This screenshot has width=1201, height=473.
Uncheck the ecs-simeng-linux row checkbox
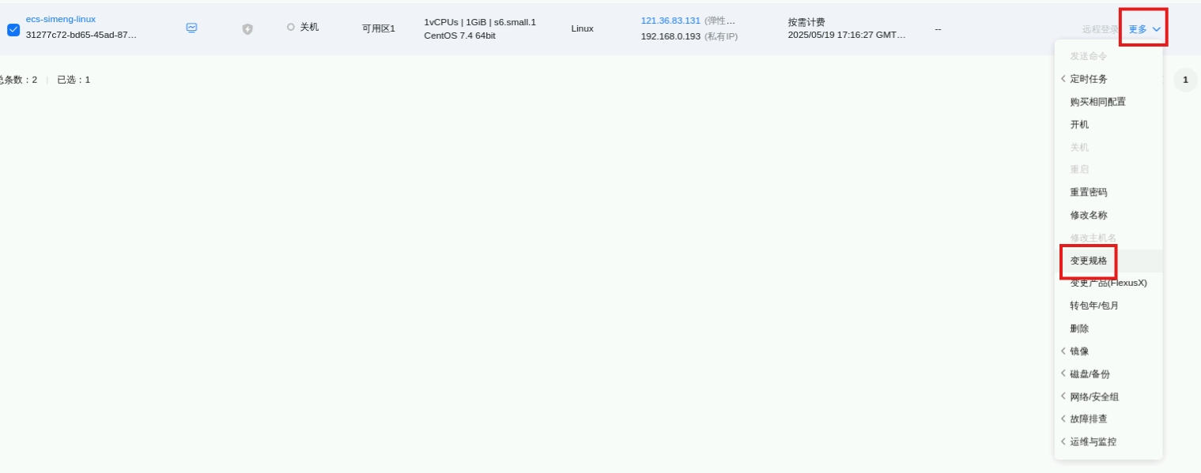tap(13, 29)
